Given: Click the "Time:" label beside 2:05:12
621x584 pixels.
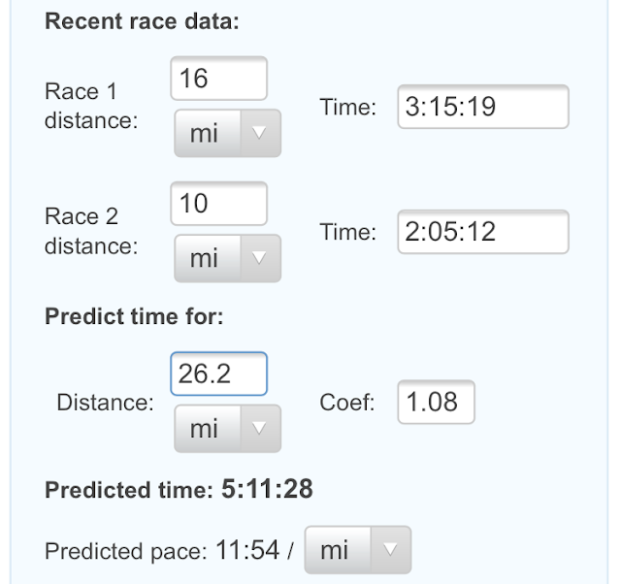Looking at the screenshot, I should pyautogui.click(x=347, y=232).
